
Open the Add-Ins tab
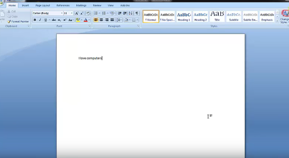(125, 6)
